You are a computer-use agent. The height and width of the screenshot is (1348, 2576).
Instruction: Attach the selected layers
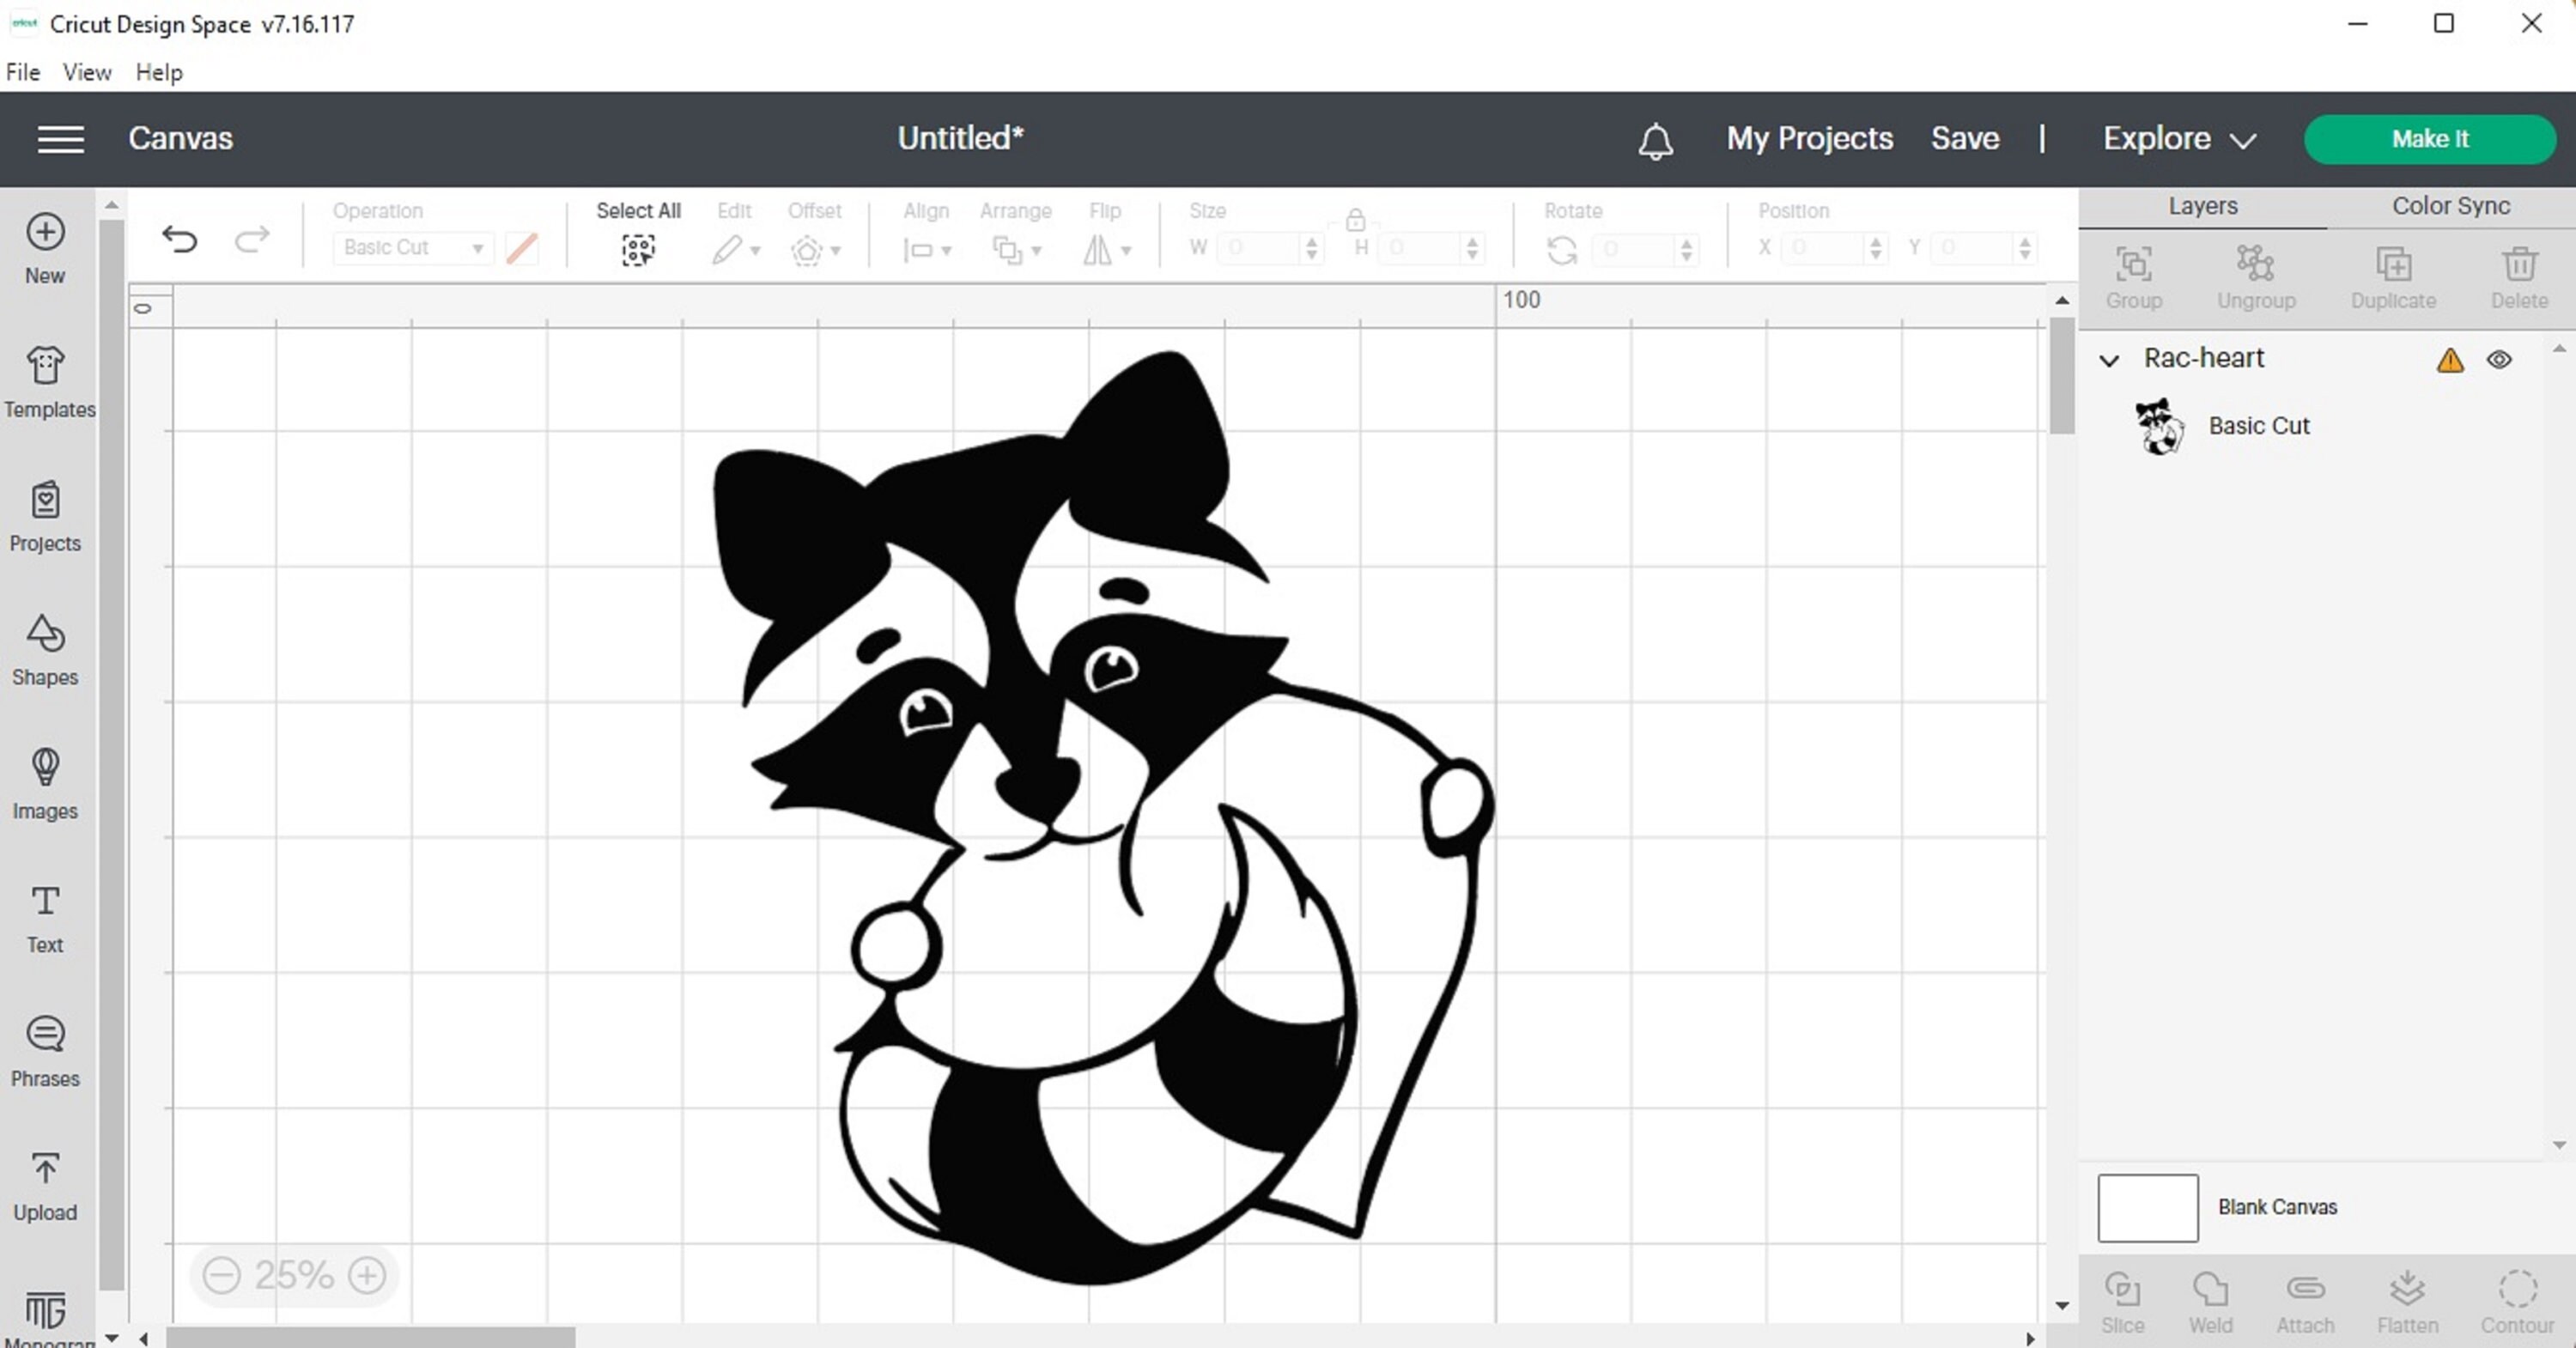click(x=2305, y=1298)
